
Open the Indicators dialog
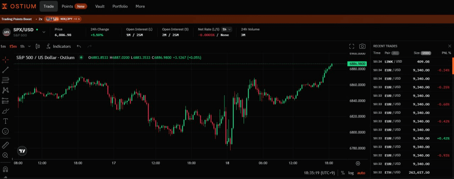tap(59, 46)
